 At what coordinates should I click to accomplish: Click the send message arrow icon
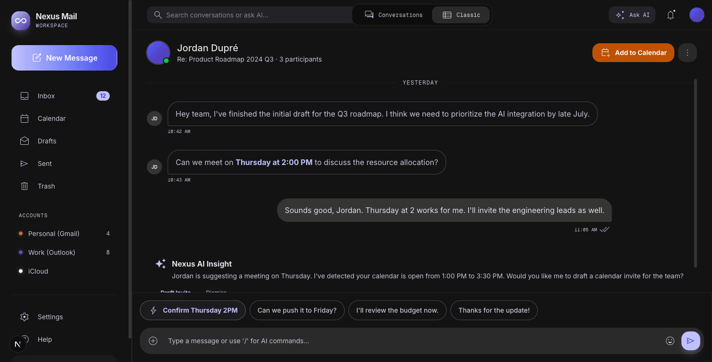(x=690, y=341)
